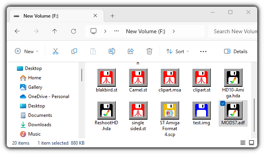
Task: Switch to details list view icon
Action: point(243,143)
